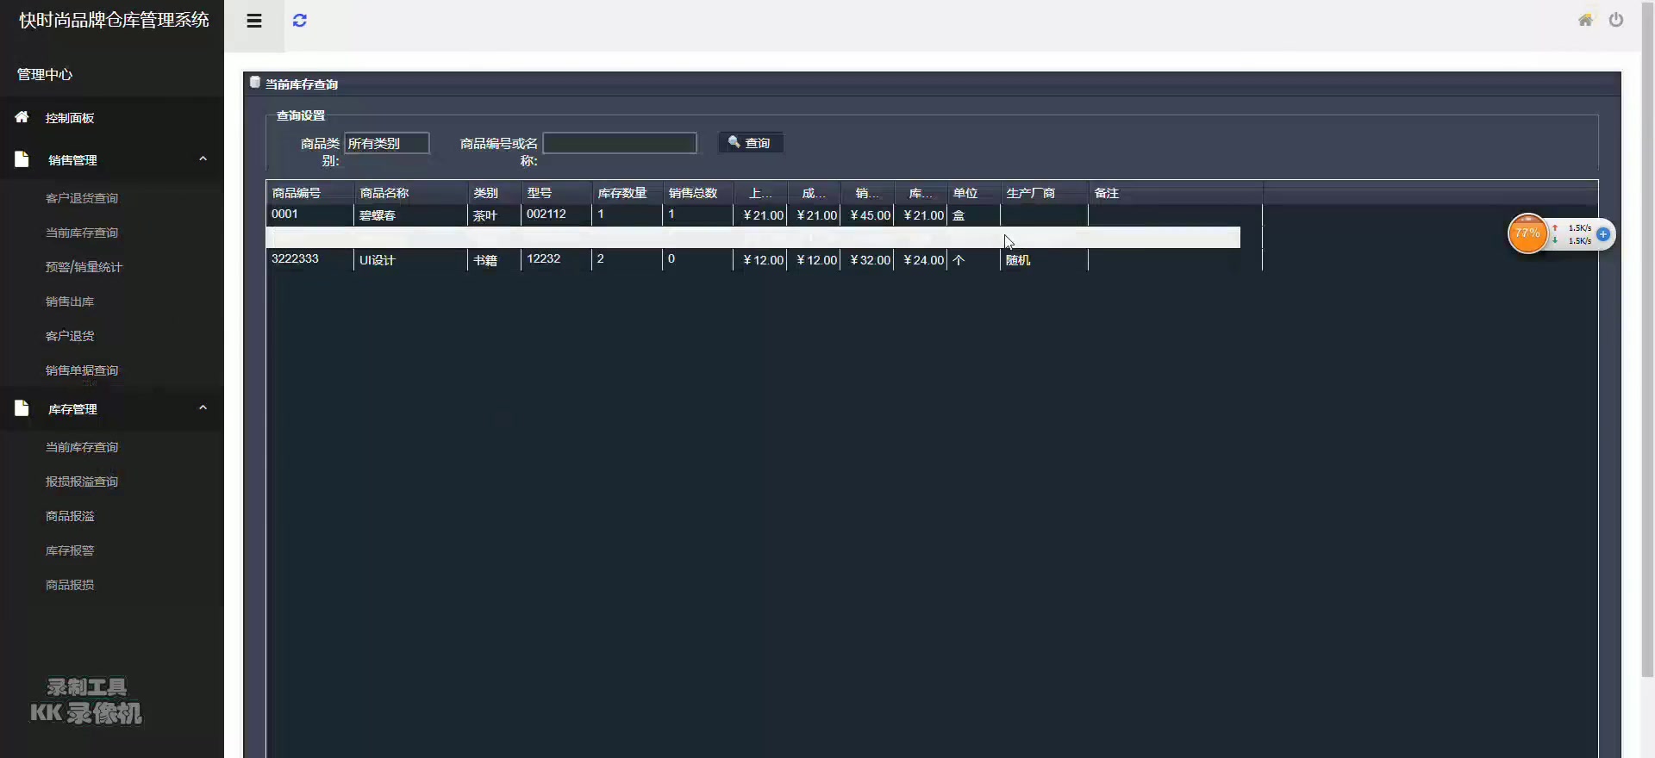
Task: Click the 生产厂商 column header
Action: click(x=1044, y=193)
